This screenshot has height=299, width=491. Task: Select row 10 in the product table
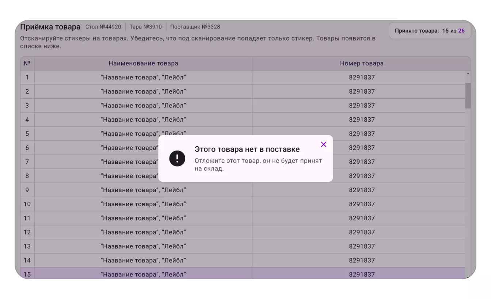tap(243, 204)
